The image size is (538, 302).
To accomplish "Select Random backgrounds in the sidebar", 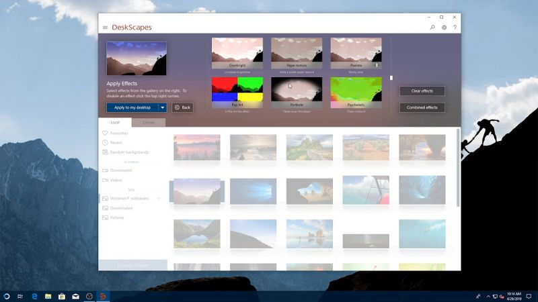I will click(129, 152).
